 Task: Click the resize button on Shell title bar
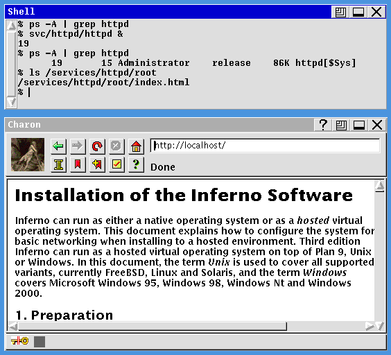[x=340, y=12]
